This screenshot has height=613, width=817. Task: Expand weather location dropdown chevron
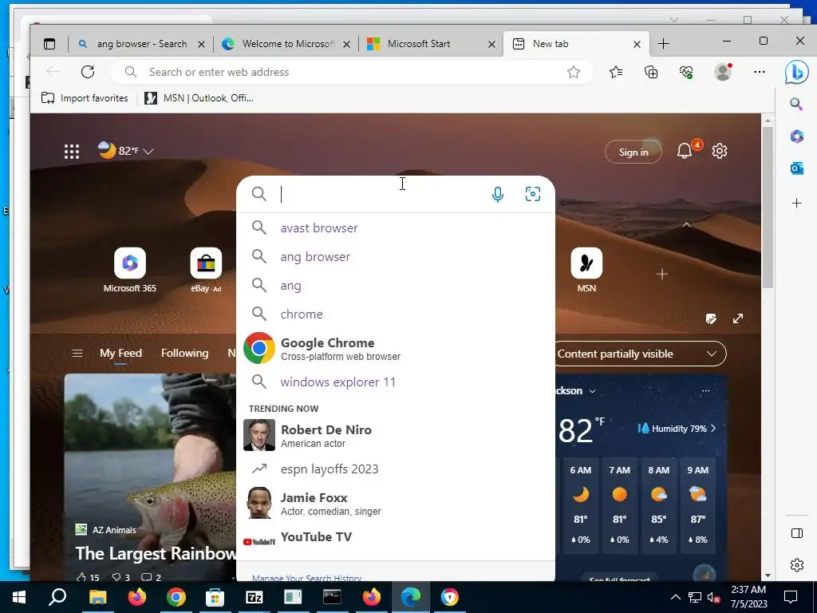coord(593,391)
